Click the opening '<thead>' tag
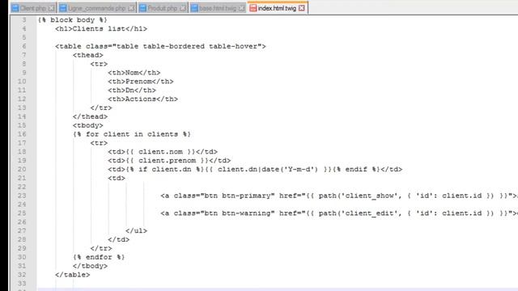 88,55
